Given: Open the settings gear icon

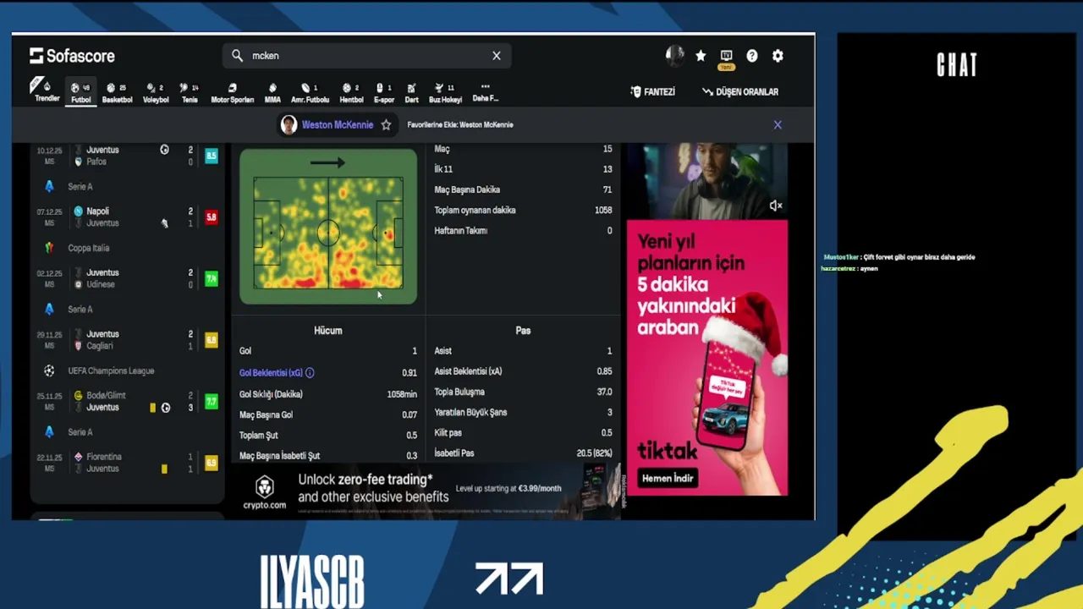Looking at the screenshot, I should [x=778, y=56].
